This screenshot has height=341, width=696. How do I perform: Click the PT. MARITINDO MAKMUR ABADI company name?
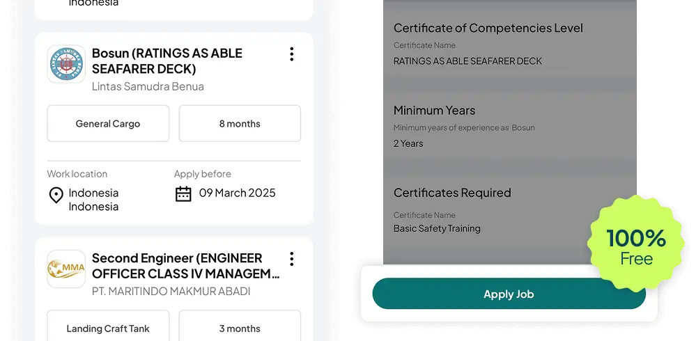click(171, 292)
